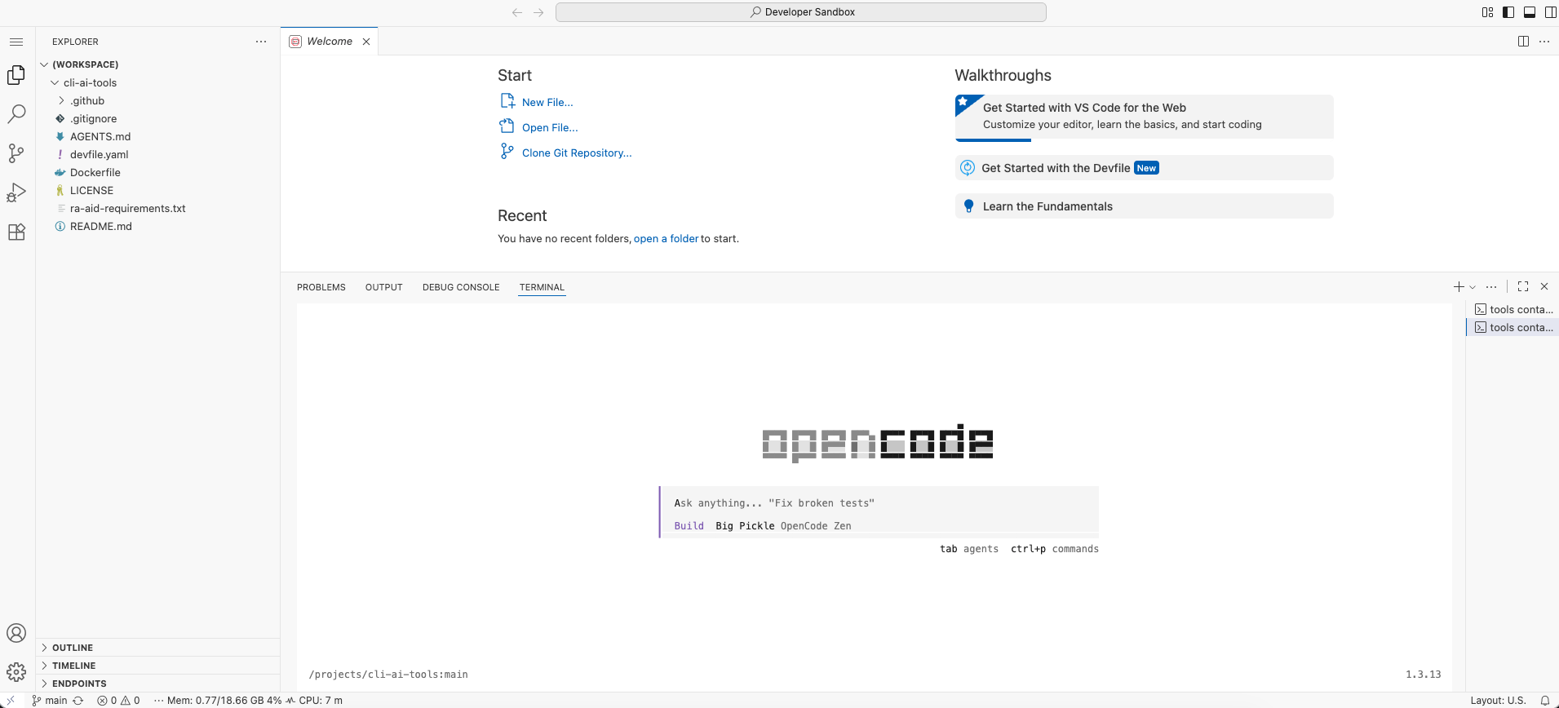Expand the OUTLINE section
The height and width of the screenshot is (708, 1559).
click(73, 648)
